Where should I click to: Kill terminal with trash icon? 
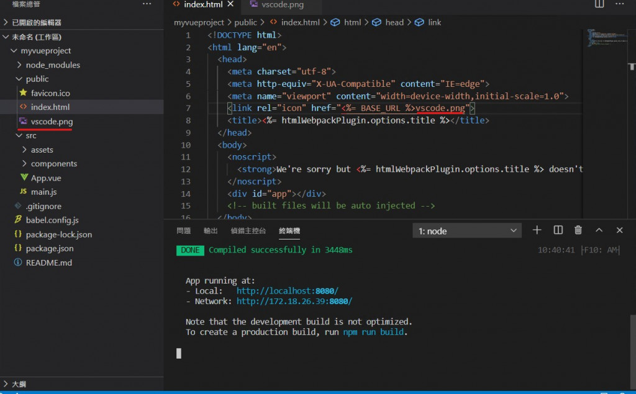[578, 230]
